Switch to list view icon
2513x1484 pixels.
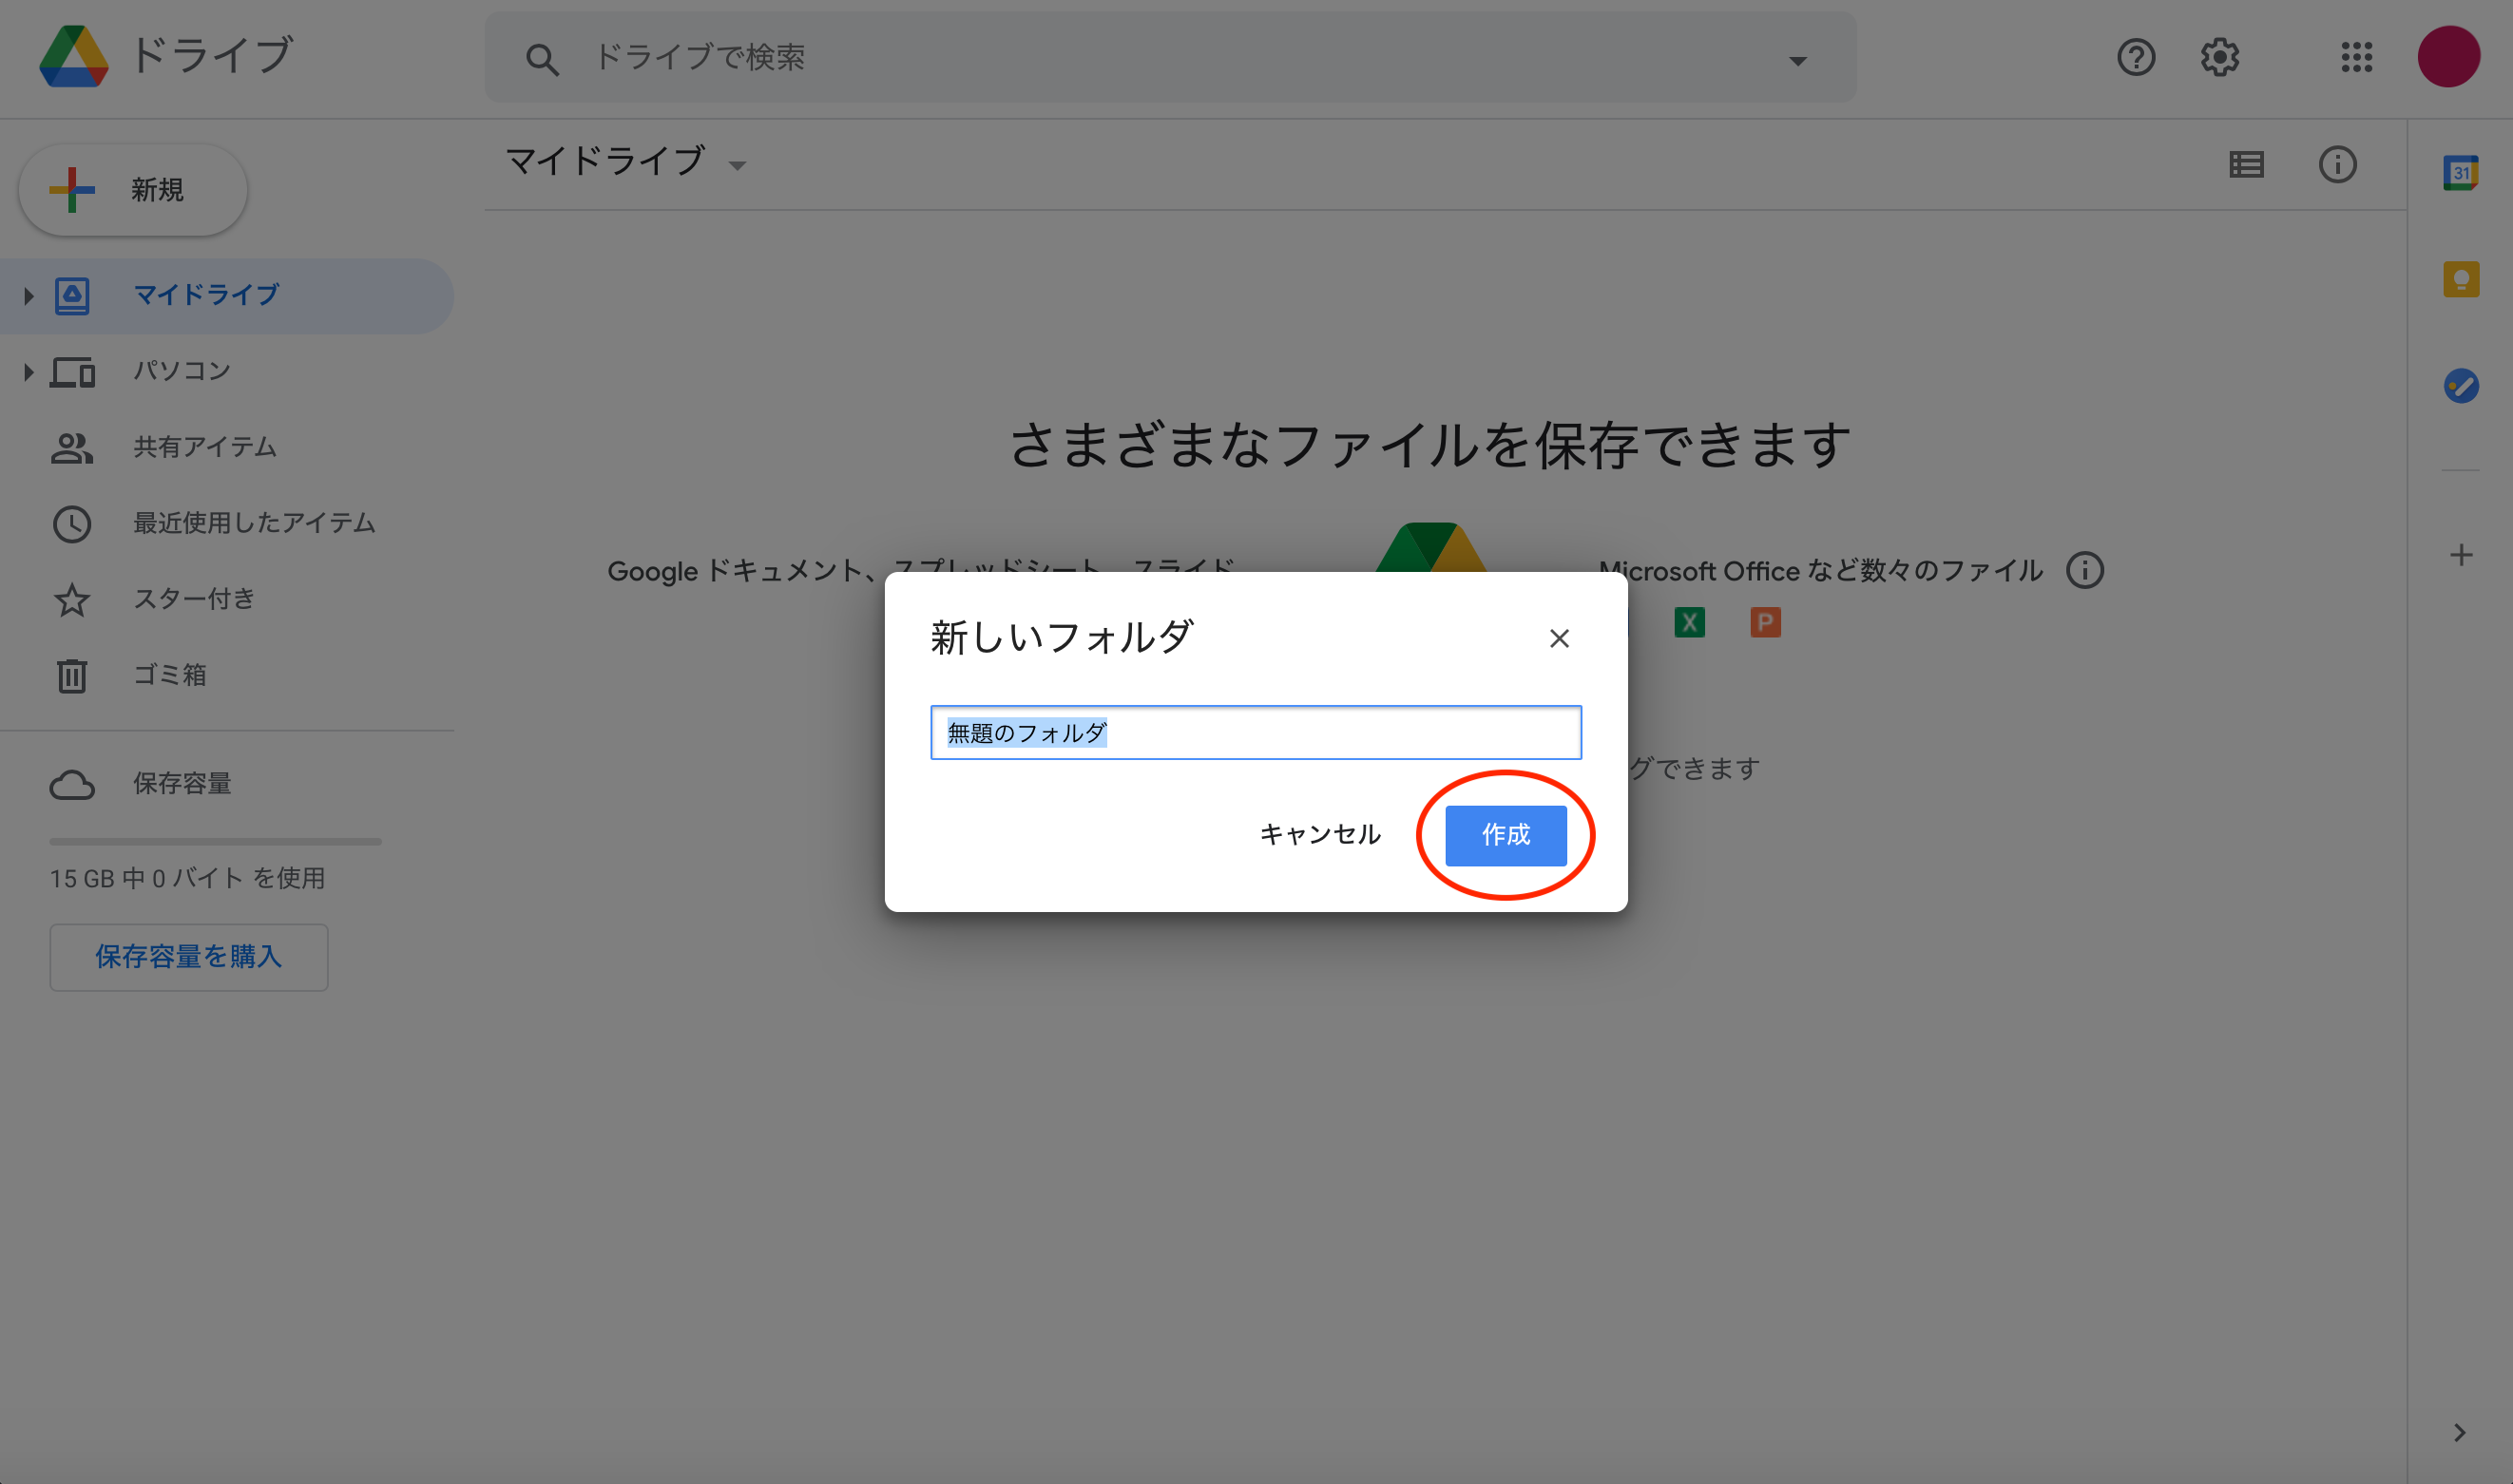(x=2246, y=165)
